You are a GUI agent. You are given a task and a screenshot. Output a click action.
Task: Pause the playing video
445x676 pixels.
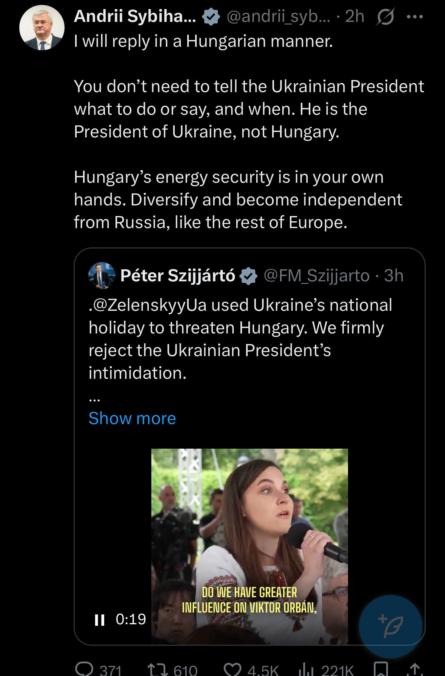[100, 620]
